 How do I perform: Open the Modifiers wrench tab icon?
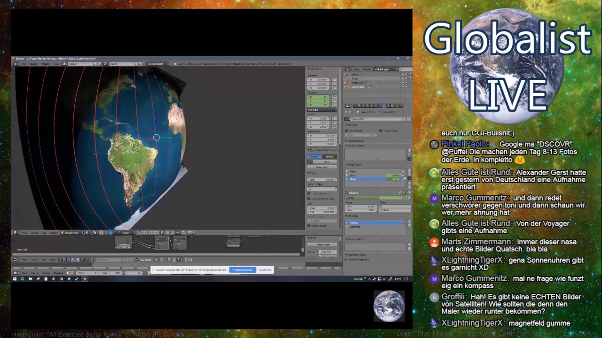coord(380,106)
